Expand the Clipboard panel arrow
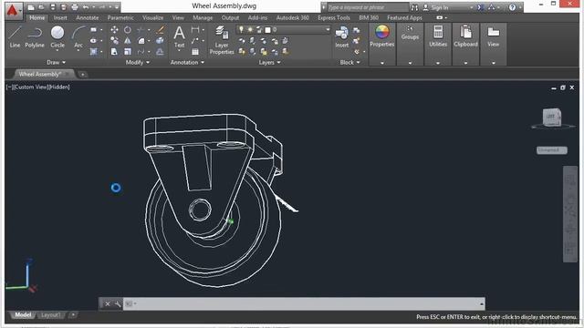Viewport: 584px width, 328px height. (465, 63)
